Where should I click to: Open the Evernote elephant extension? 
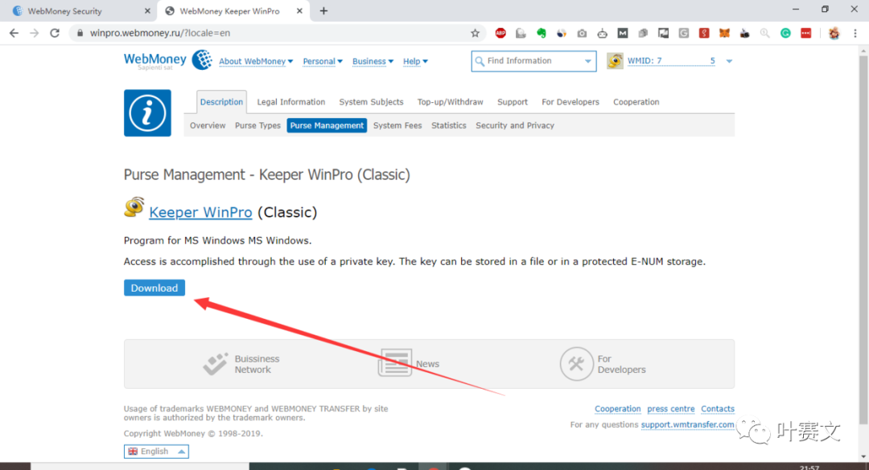pos(542,33)
